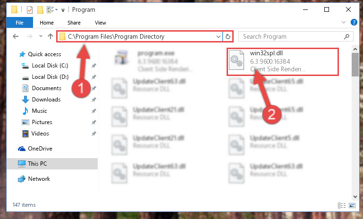
Task: Expand the ribbon with the chevron
Action: pos(344,23)
